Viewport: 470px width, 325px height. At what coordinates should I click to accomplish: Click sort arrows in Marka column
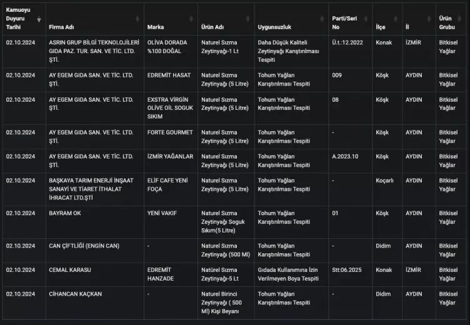click(192, 19)
